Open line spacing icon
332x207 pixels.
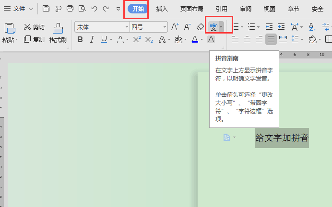(x=295, y=39)
